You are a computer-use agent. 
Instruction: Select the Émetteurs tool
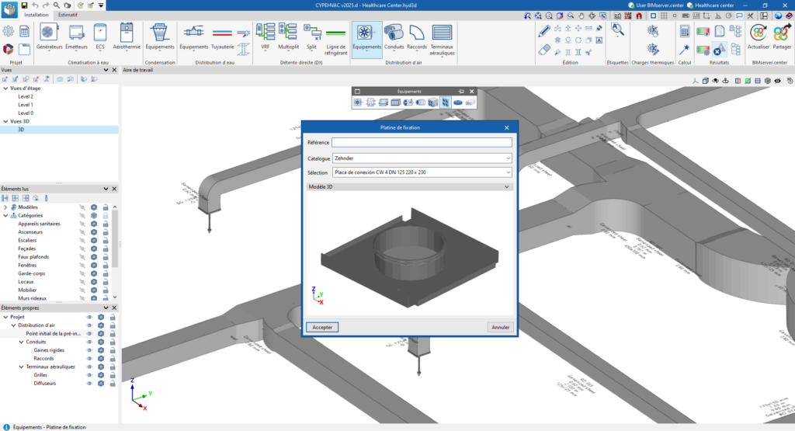[x=76, y=36]
